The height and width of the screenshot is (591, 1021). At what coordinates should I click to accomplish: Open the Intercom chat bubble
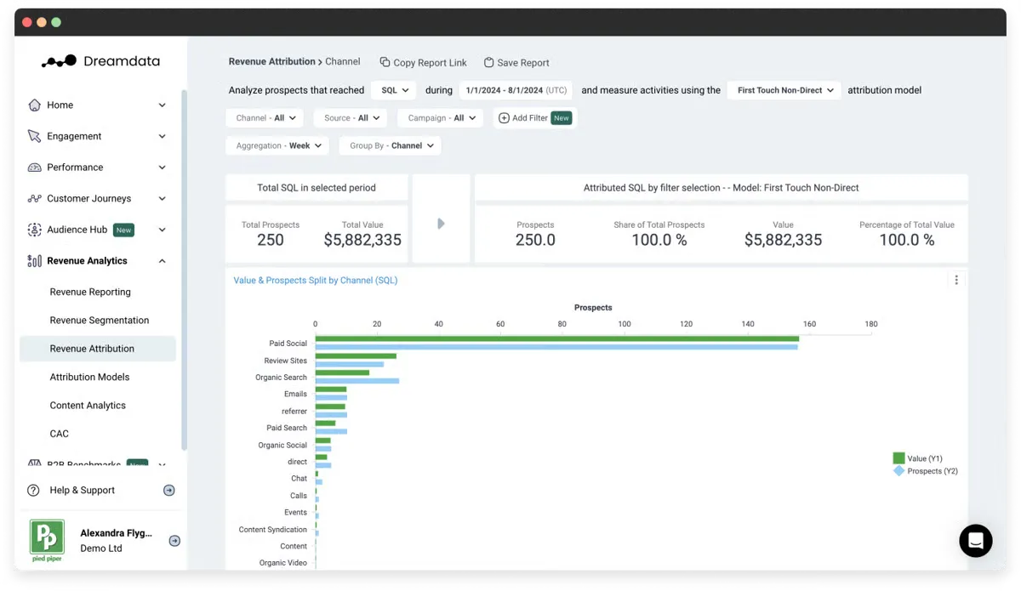pos(975,541)
